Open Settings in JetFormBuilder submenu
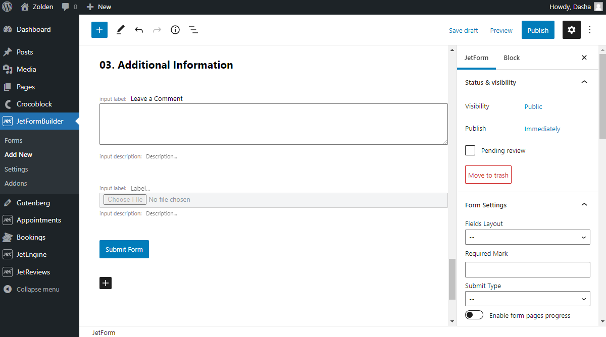Screen dimensions: 606x337 [x=16, y=169]
